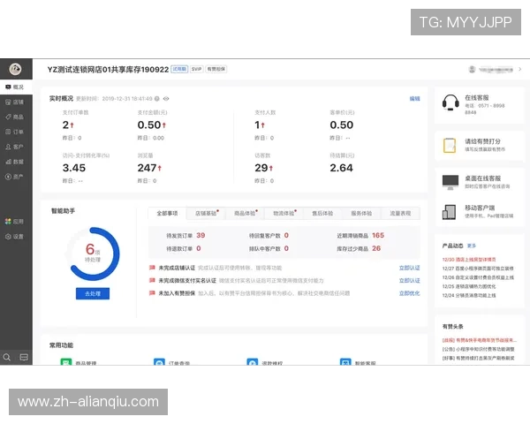Screen dimensions: 530x424
Task: Click low-stock products count 26
Action: [376, 248]
